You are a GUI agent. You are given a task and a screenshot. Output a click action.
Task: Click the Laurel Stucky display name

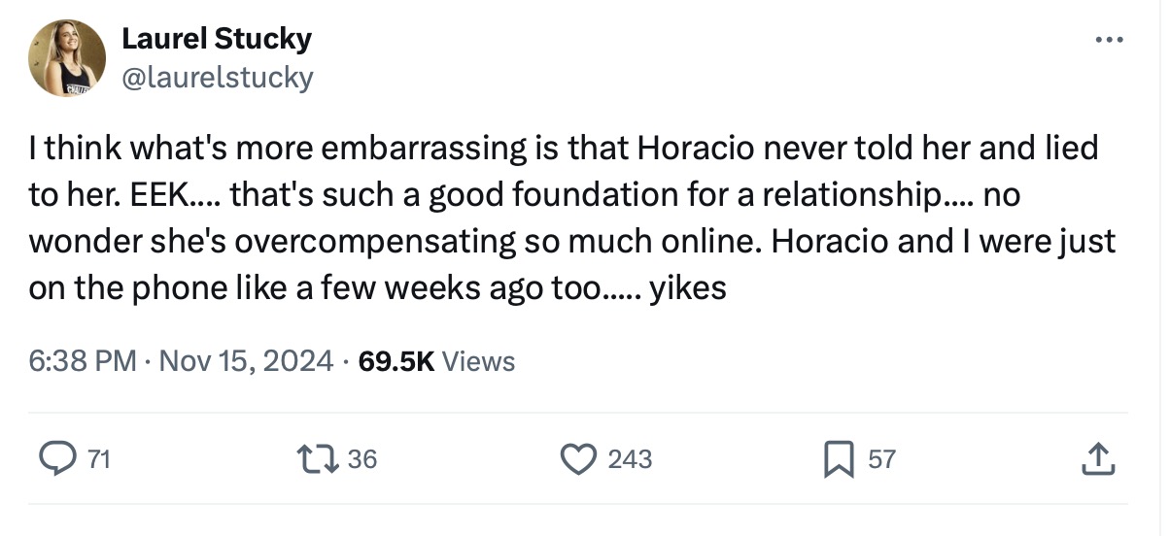(x=216, y=39)
